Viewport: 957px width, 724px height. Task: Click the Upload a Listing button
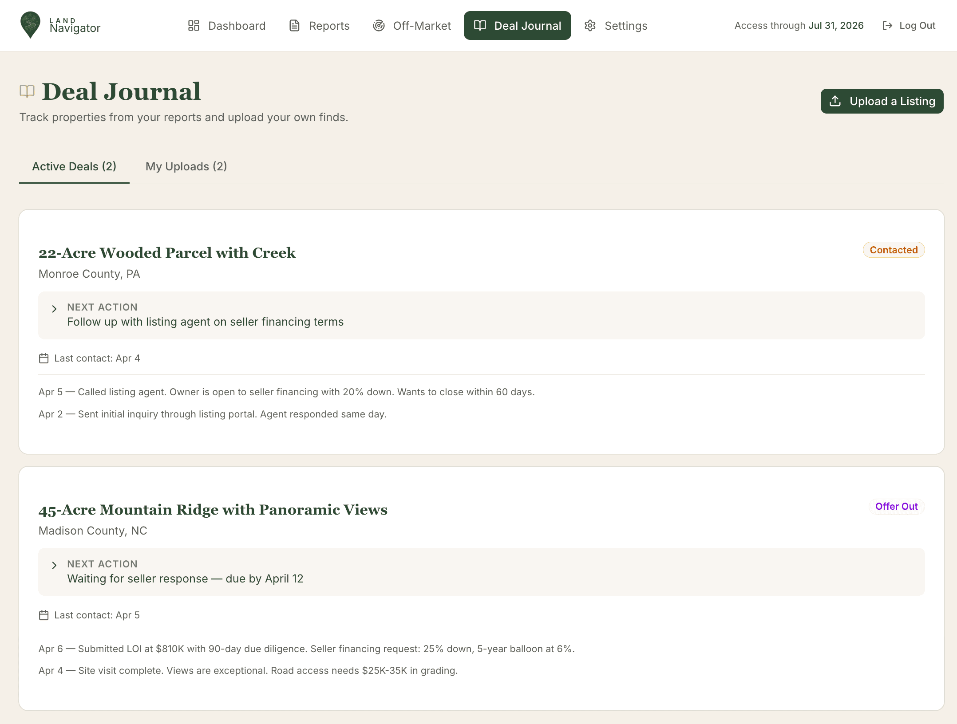point(882,101)
